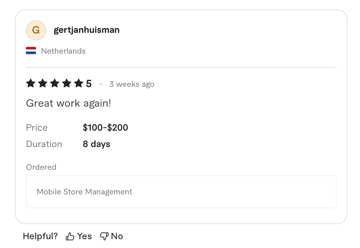Open the reviewer profile gertjanhuisman

[87, 30]
